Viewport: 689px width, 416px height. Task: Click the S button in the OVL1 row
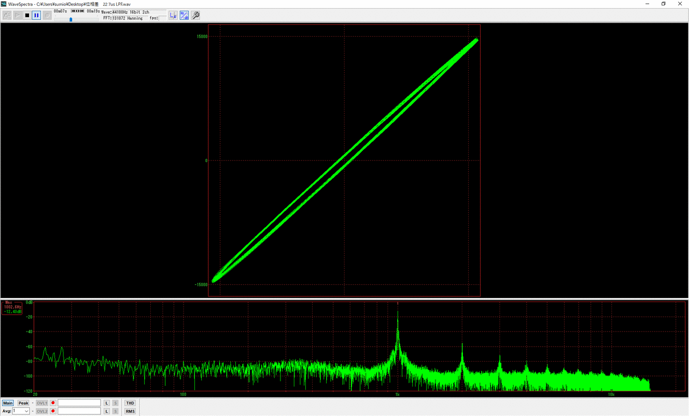115,403
